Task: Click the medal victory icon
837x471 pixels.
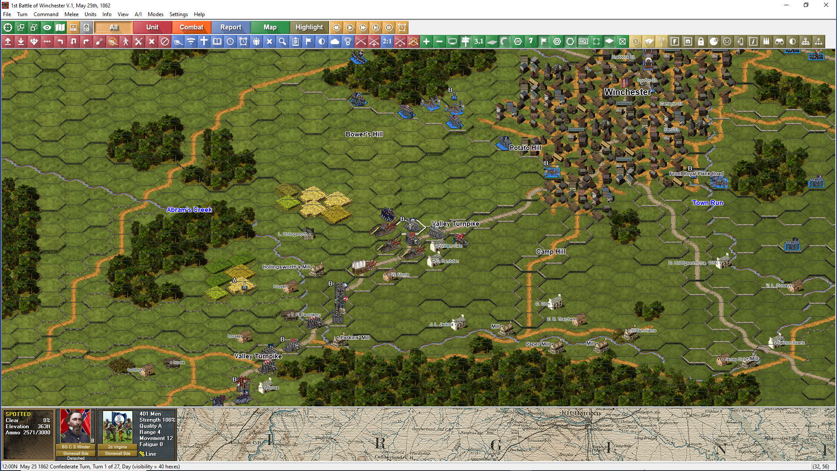Action: pyautogui.click(x=348, y=41)
